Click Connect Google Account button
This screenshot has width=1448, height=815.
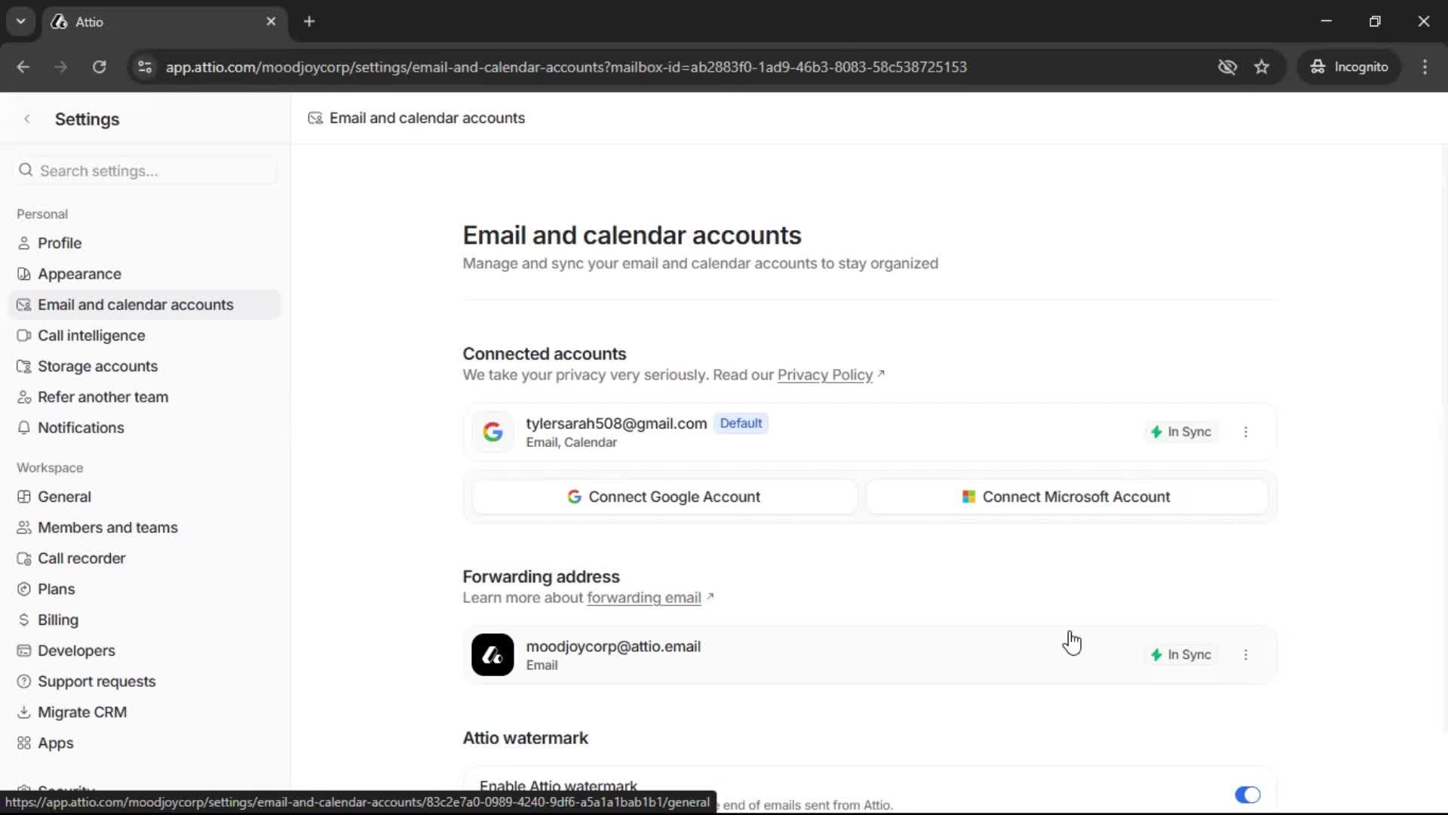click(x=663, y=497)
